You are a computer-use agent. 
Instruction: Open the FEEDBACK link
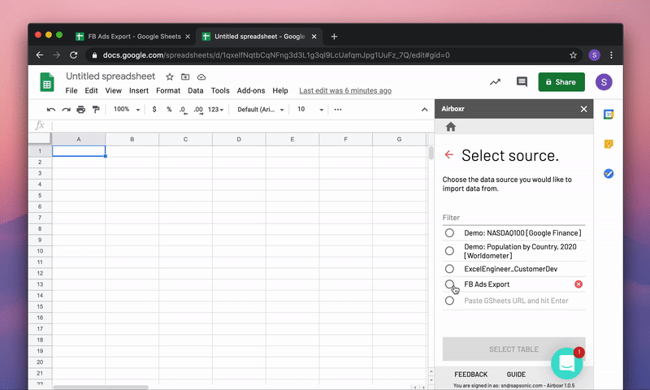(470, 375)
